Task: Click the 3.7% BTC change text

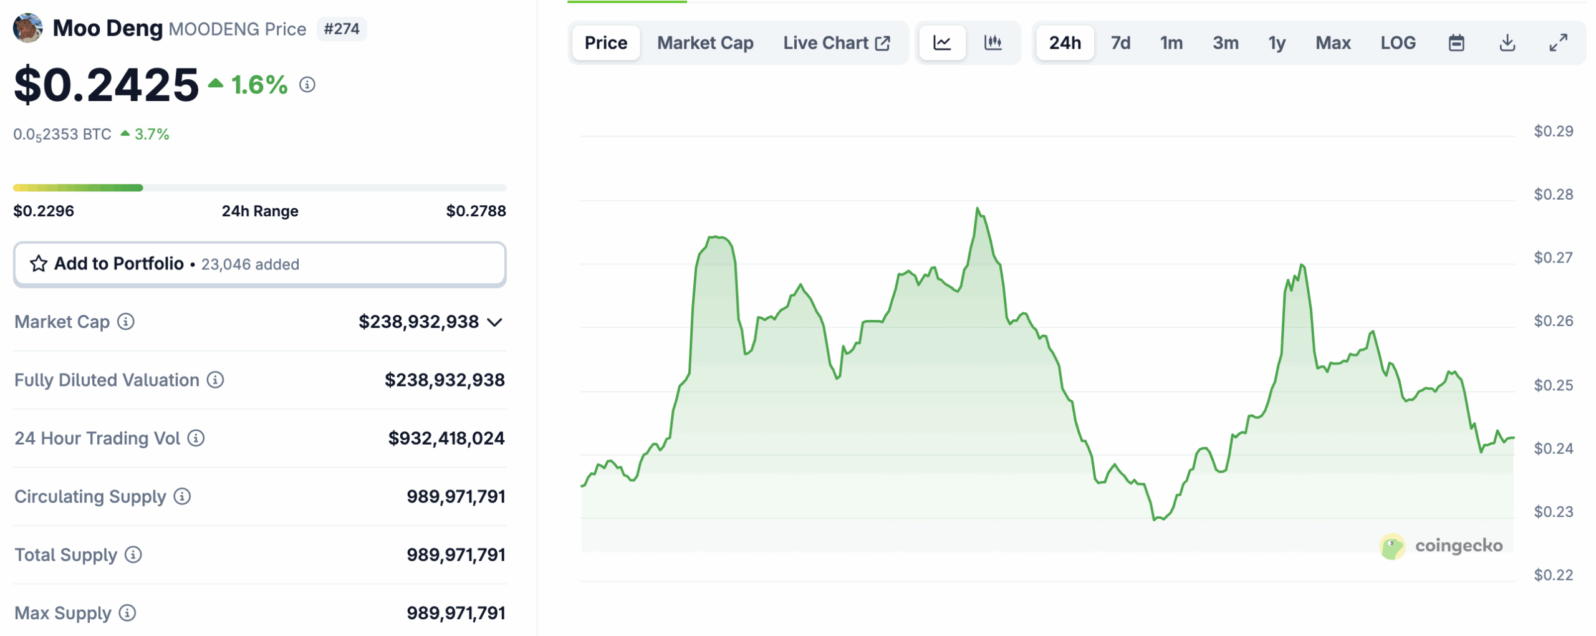Action: [151, 134]
